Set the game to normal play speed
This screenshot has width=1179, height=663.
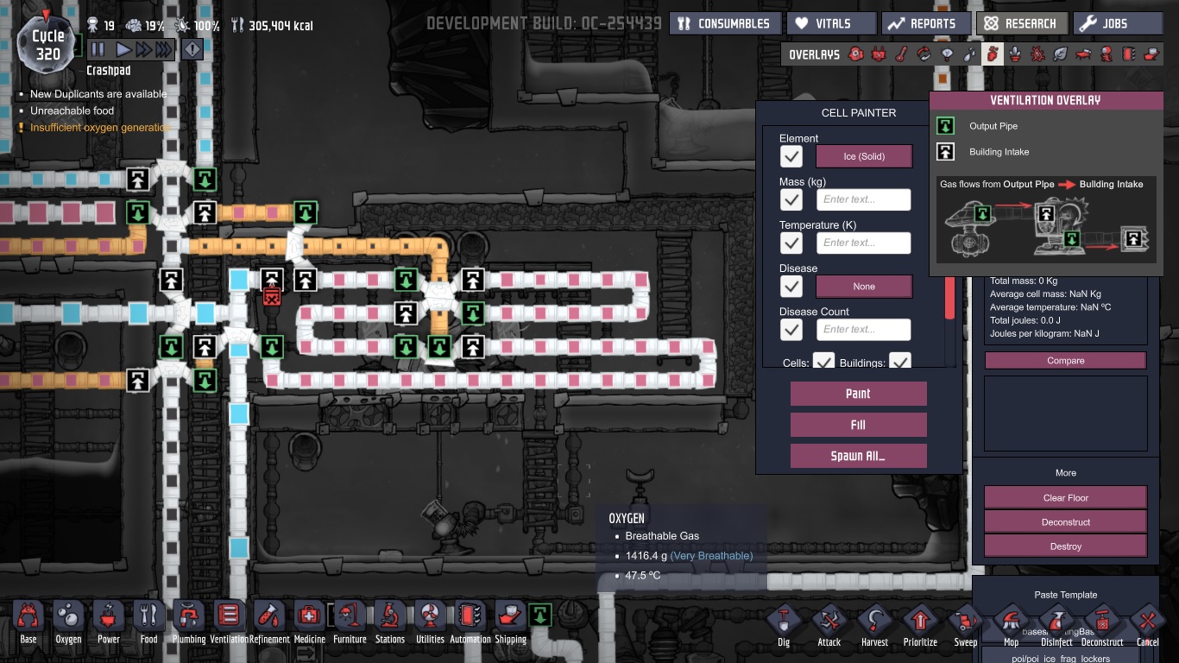[123, 50]
